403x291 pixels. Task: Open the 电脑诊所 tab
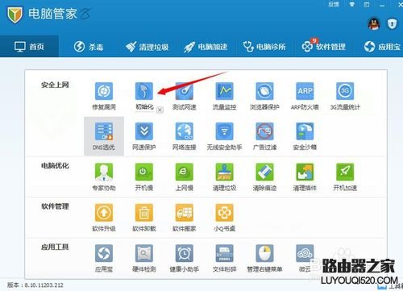(x=264, y=47)
